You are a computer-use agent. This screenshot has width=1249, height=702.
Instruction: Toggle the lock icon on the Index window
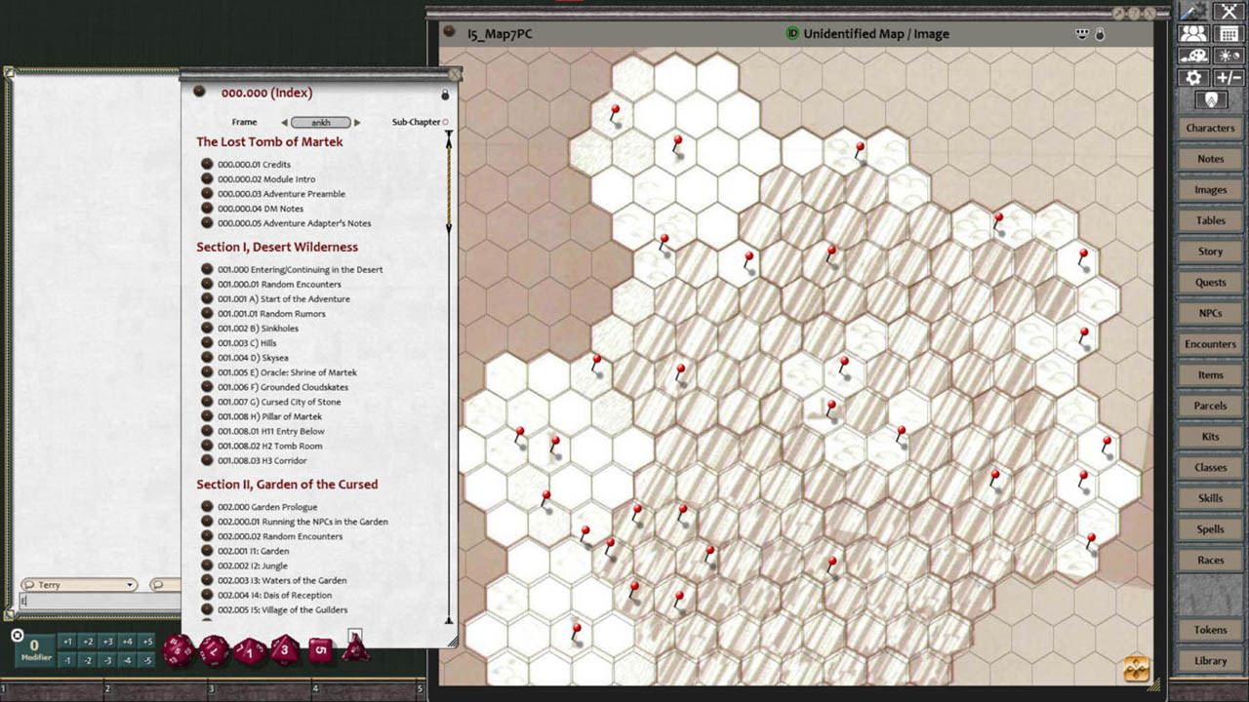445,94
